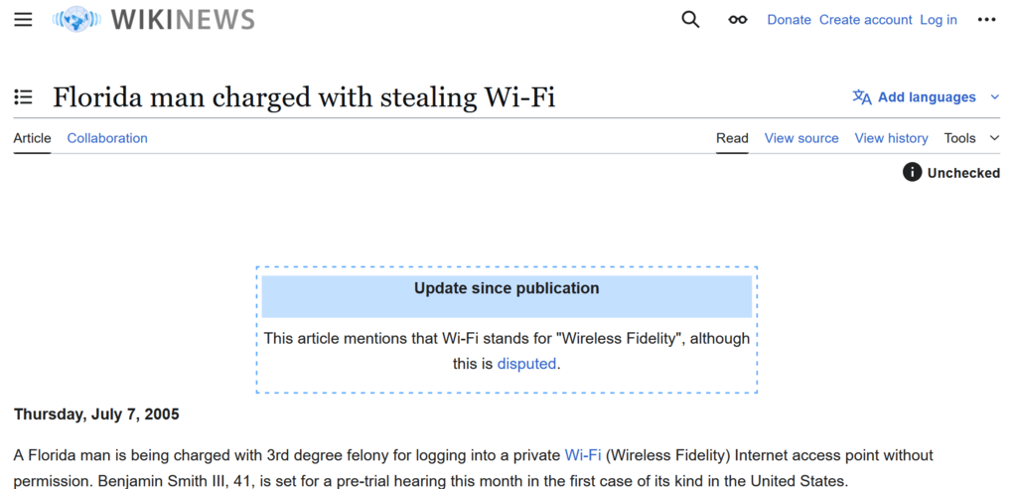Click the Unchecked review status indicator

(951, 173)
